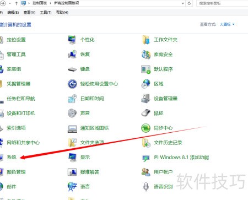Click the 日期和时间 calendar icon
The image size is (248, 200).
[x=72, y=99]
